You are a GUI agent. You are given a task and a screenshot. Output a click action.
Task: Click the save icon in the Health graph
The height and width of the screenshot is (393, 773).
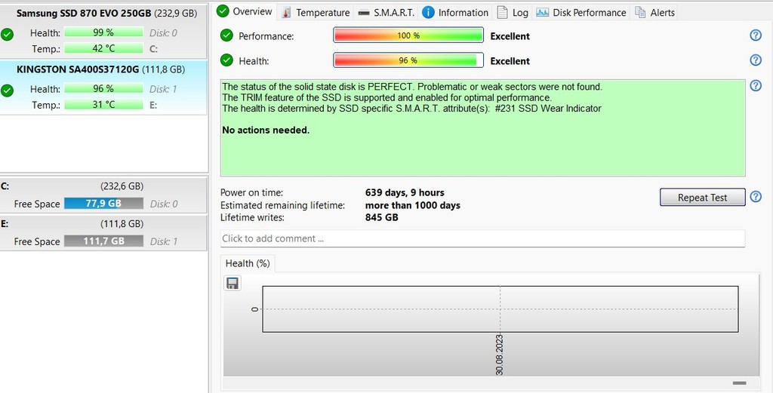pyautogui.click(x=233, y=283)
